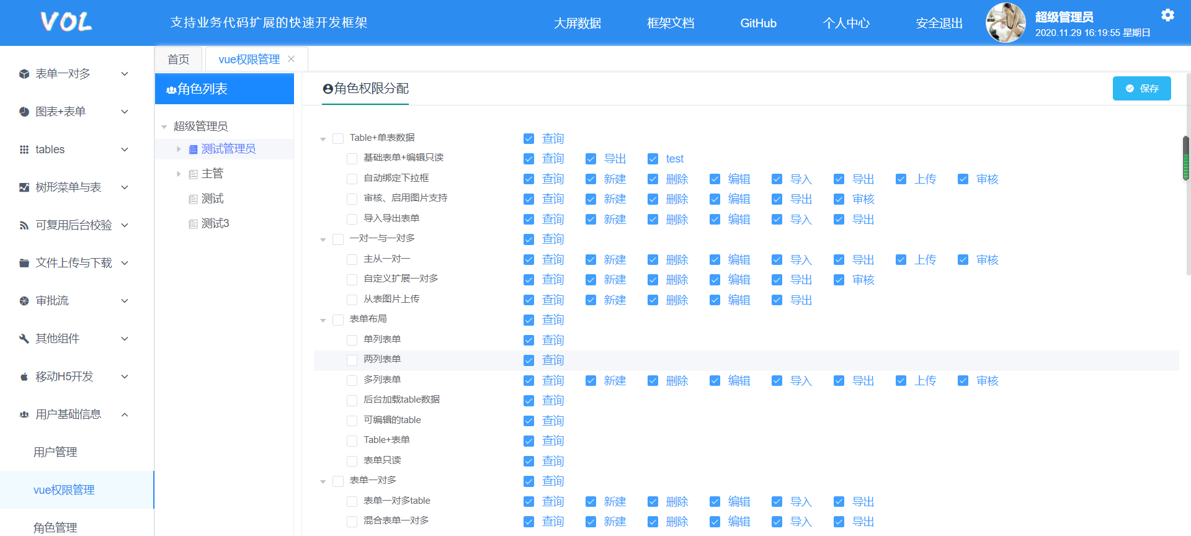1191x536 pixels.
Task: Uncheck the test permission for 基础表单+编辑只读
Action: [653, 159]
